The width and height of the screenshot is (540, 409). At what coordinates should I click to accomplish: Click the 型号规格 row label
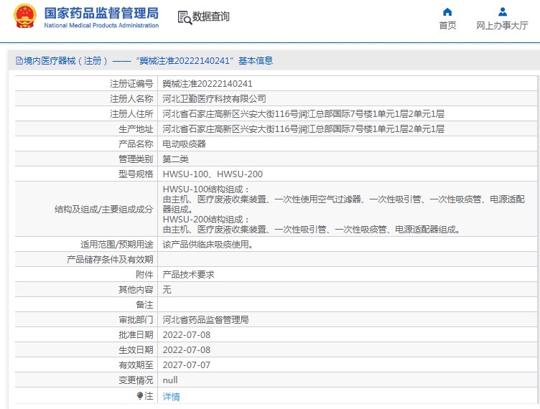136,174
